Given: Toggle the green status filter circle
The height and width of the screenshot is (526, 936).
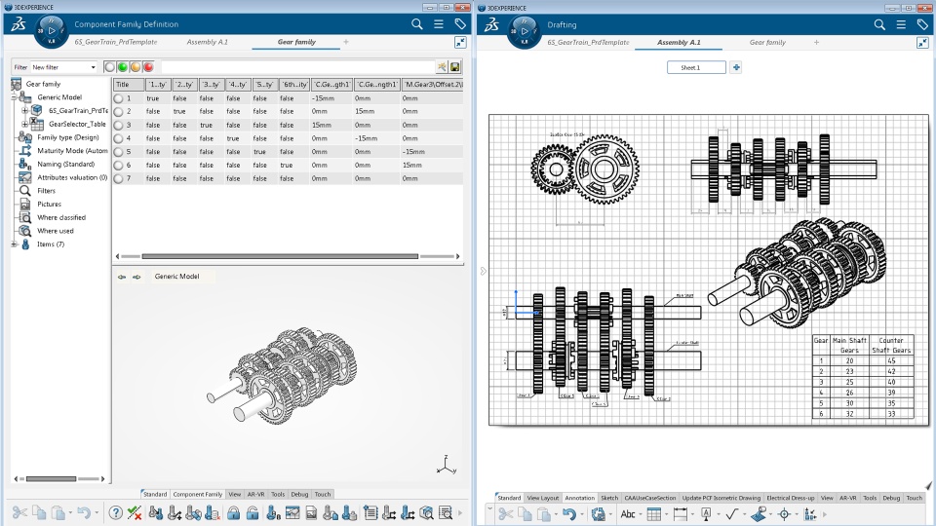Looking at the screenshot, I should pos(123,67).
